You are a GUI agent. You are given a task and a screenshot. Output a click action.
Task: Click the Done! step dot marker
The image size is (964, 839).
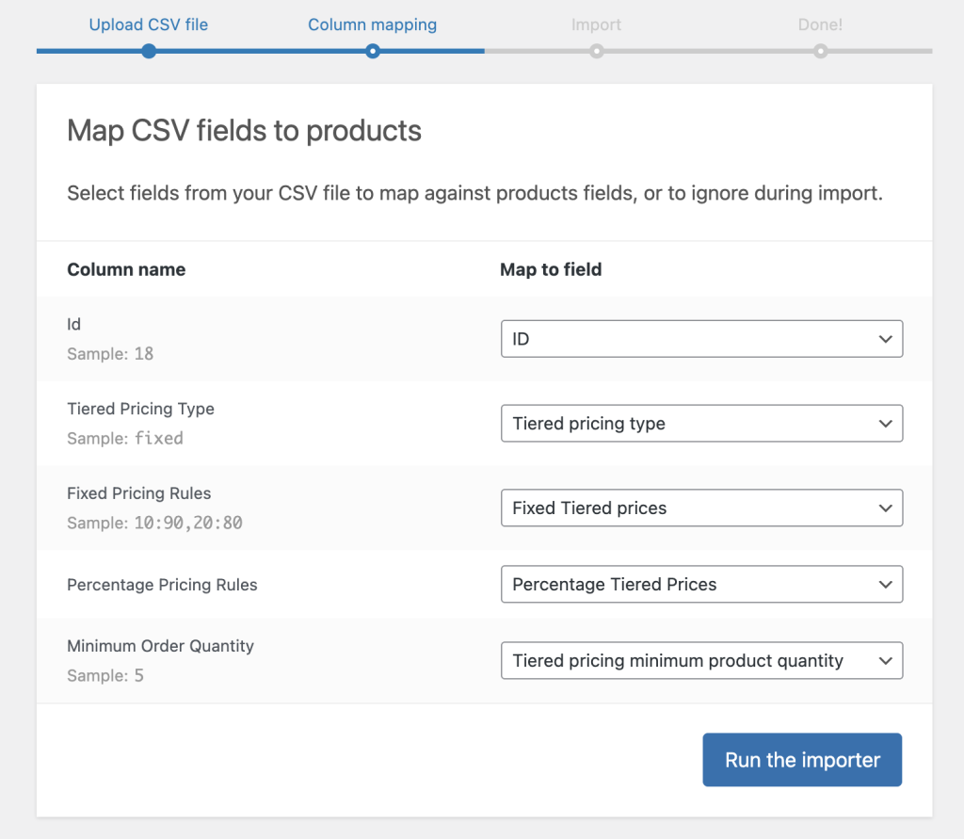pos(820,51)
